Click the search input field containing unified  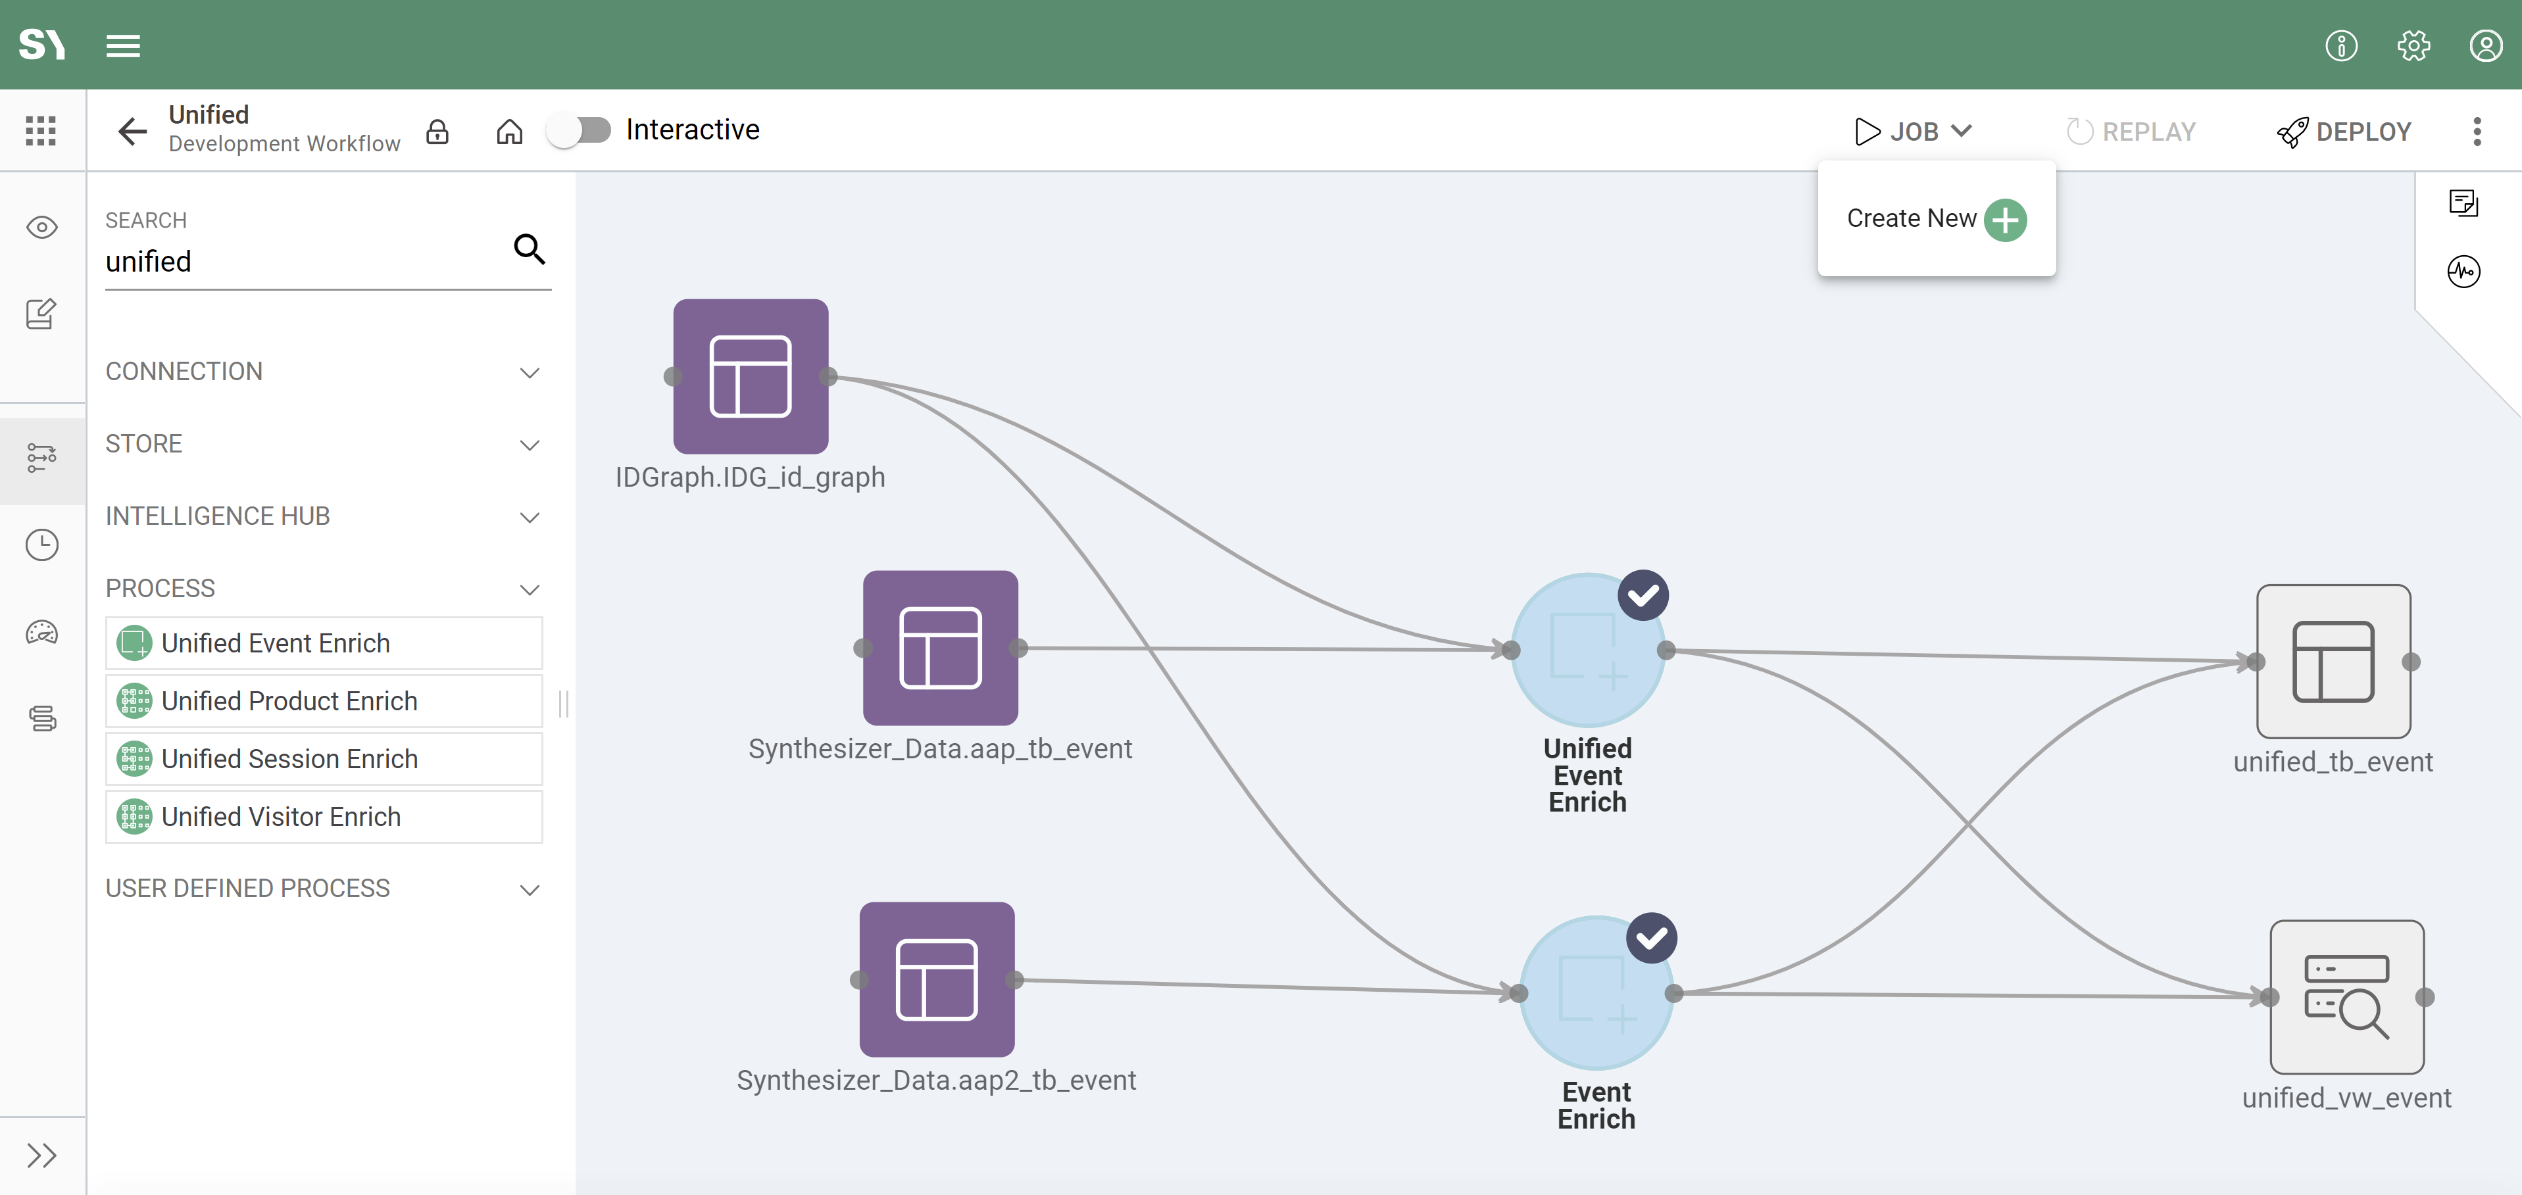303,261
